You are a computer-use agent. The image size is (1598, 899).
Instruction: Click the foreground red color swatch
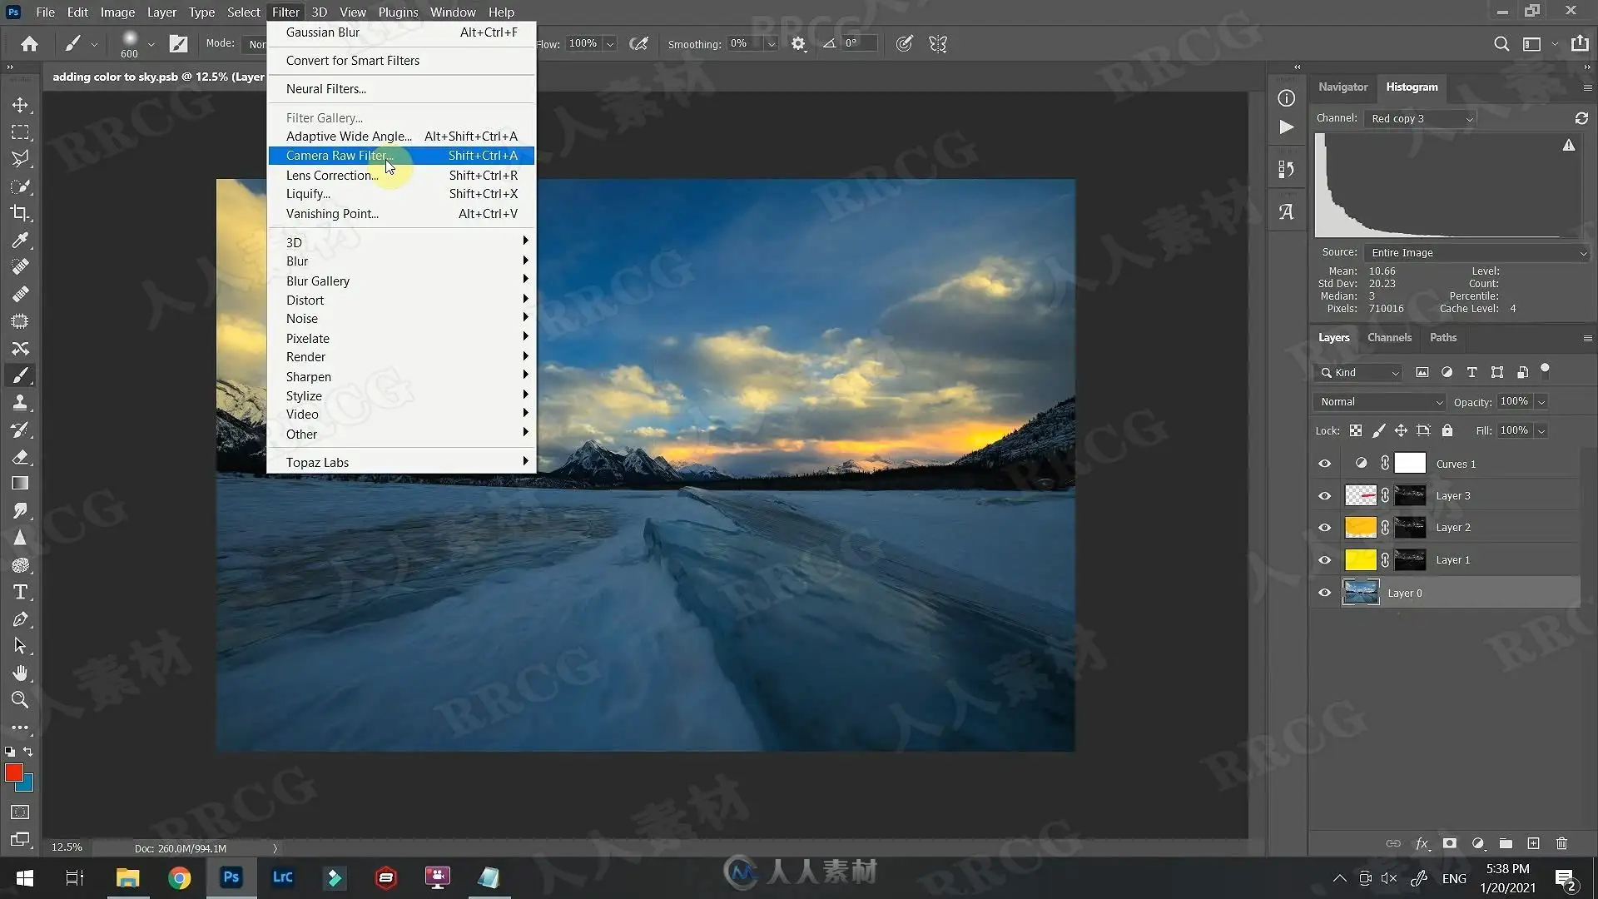coord(13,772)
